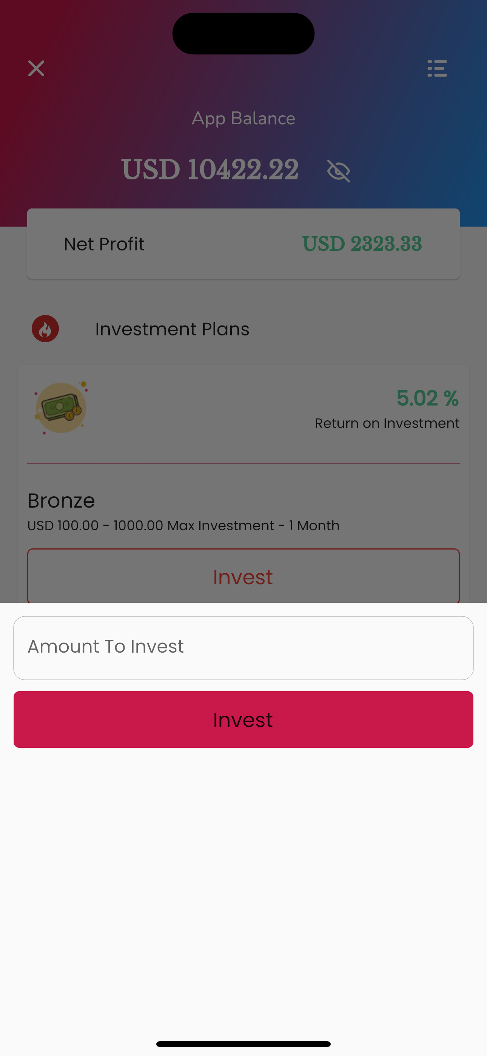This screenshot has width=487, height=1056.
Task: Select the Net Profit label
Action: pyautogui.click(x=104, y=244)
